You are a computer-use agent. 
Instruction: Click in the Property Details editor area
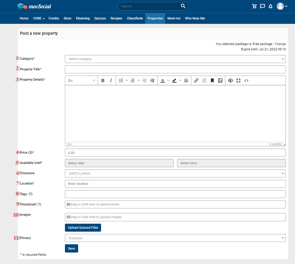click(x=175, y=114)
